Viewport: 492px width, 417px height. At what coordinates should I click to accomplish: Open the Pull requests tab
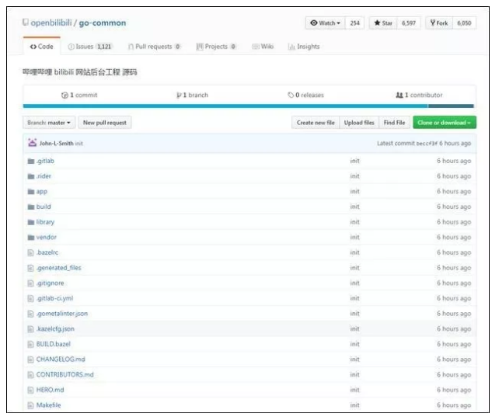[154, 47]
